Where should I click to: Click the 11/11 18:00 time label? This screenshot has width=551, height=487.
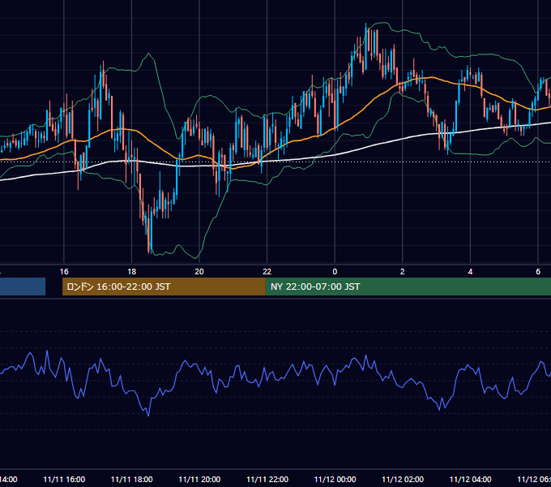(x=132, y=479)
